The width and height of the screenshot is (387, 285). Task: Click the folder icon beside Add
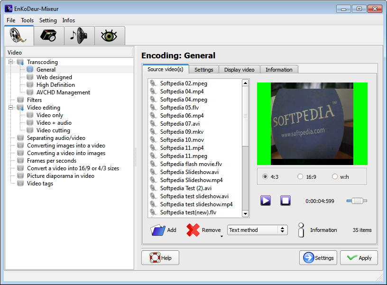158,230
